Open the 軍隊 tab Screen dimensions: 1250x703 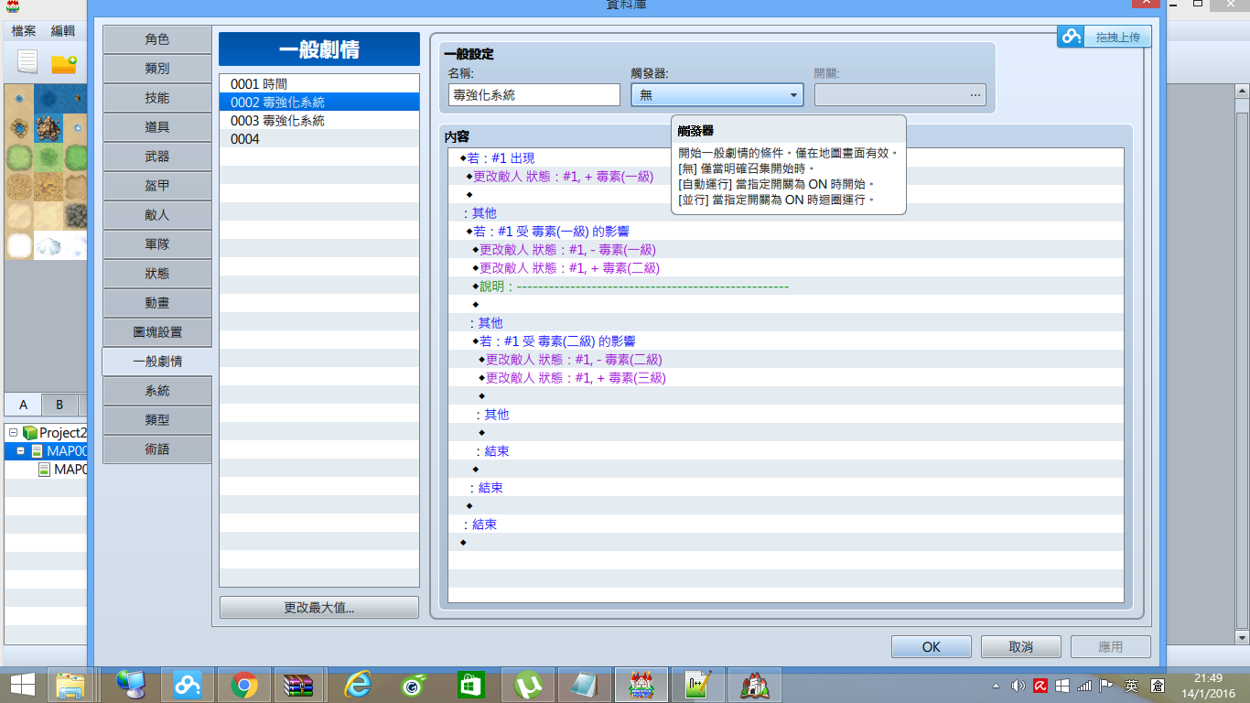pos(156,244)
